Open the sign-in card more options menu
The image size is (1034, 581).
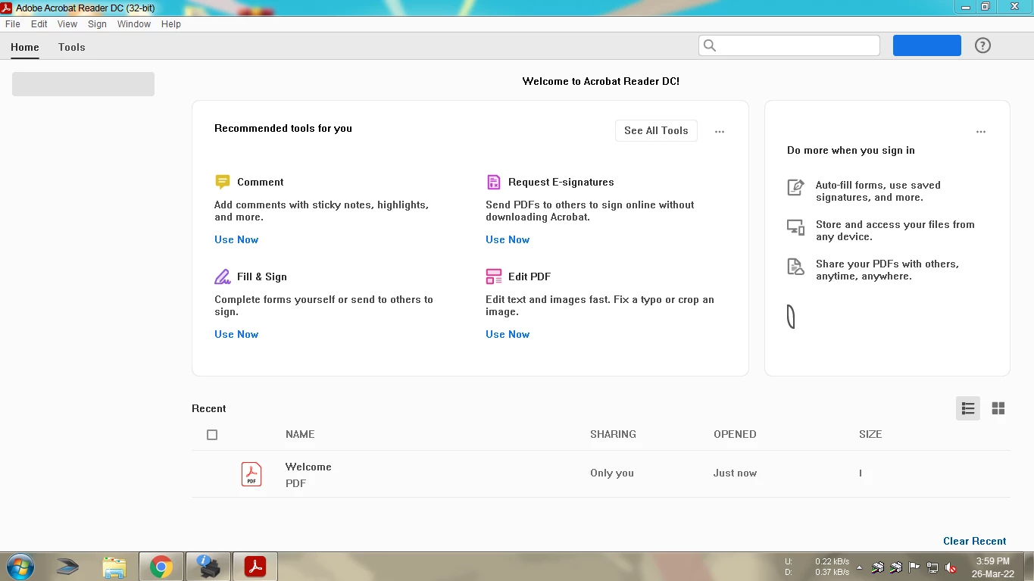[x=981, y=132]
